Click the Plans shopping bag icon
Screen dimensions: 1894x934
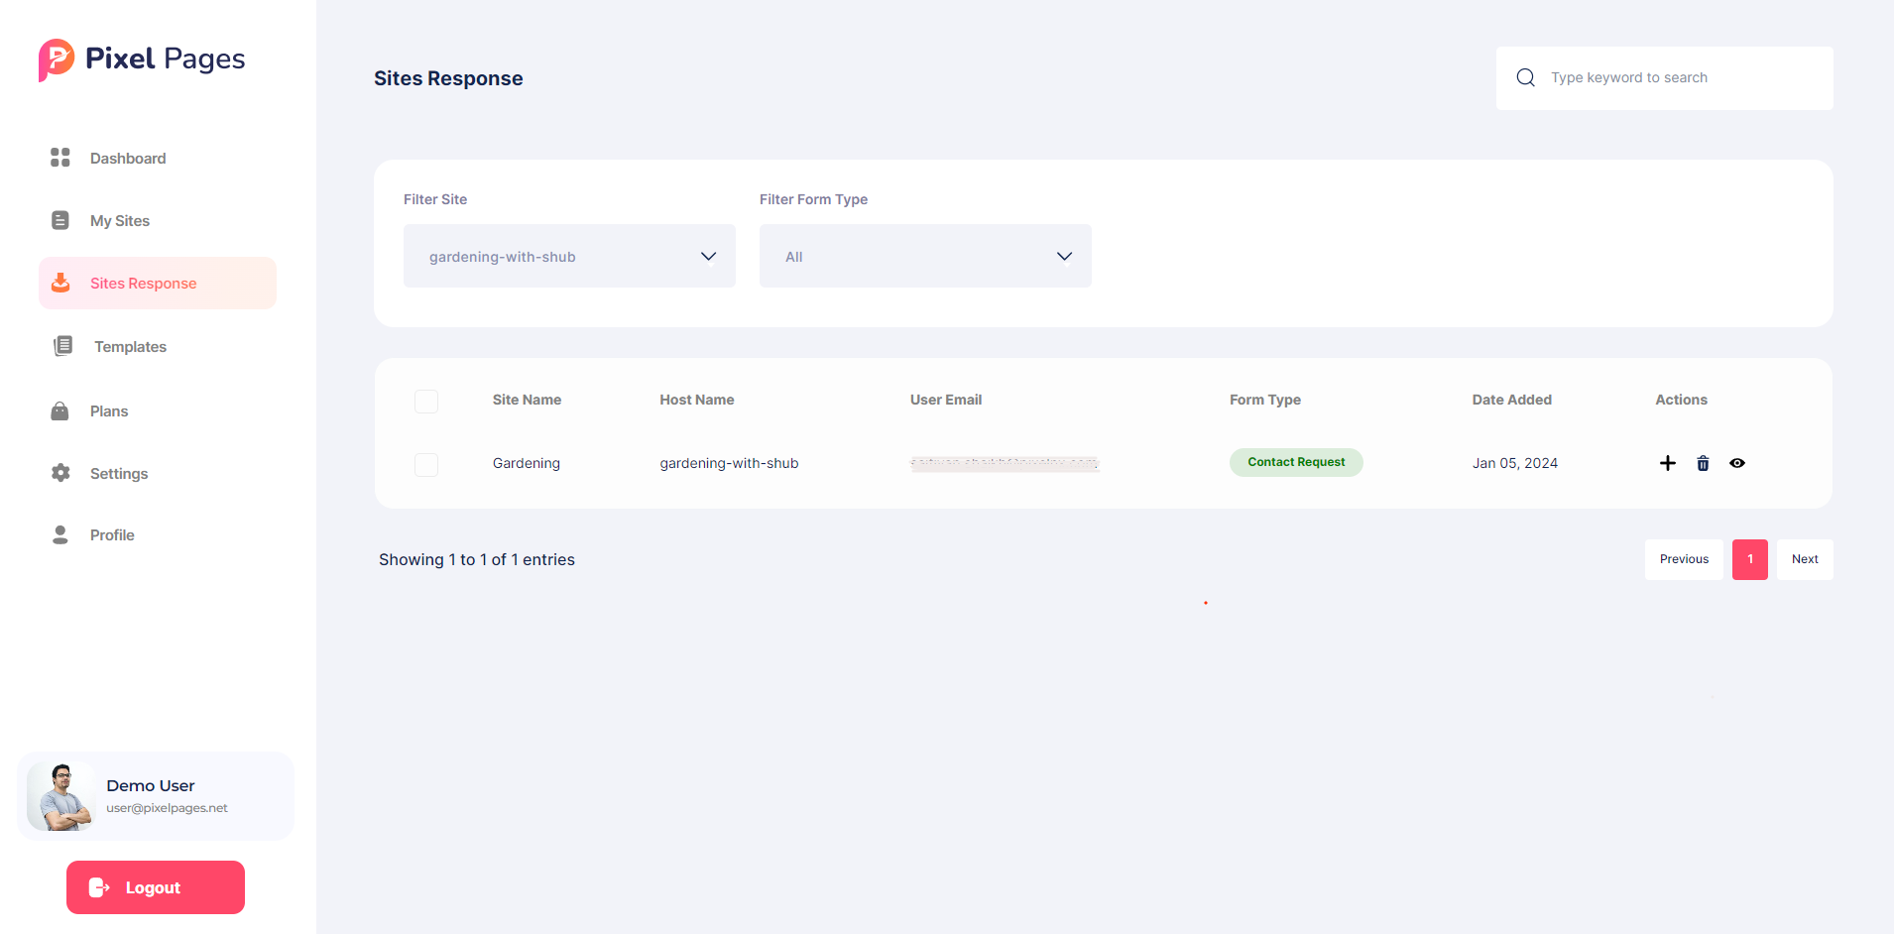coord(60,410)
